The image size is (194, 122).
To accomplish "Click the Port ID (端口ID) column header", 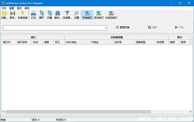I will tap(9, 42).
